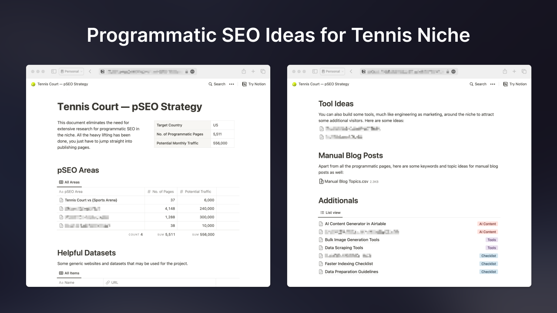The width and height of the screenshot is (557, 313).
Task: Download Manual Blog Topics.csv file
Action: pos(349,181)
